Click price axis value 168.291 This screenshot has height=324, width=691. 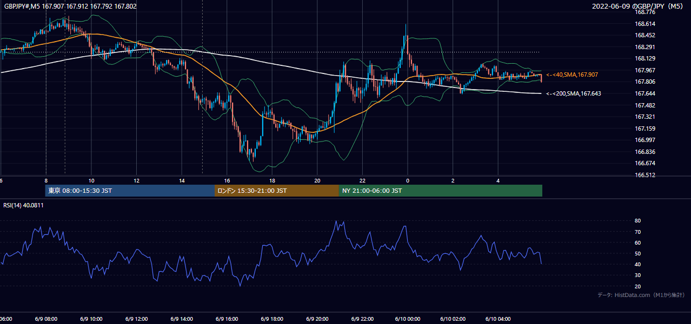click(645, 47)
